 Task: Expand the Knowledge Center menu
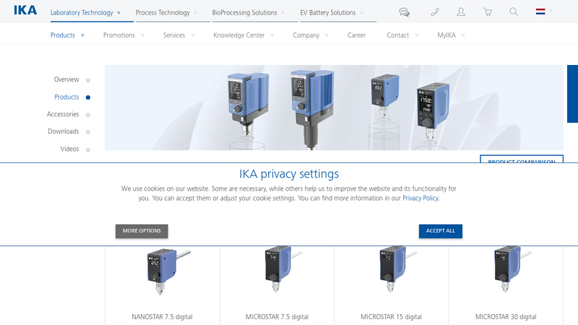243,35
